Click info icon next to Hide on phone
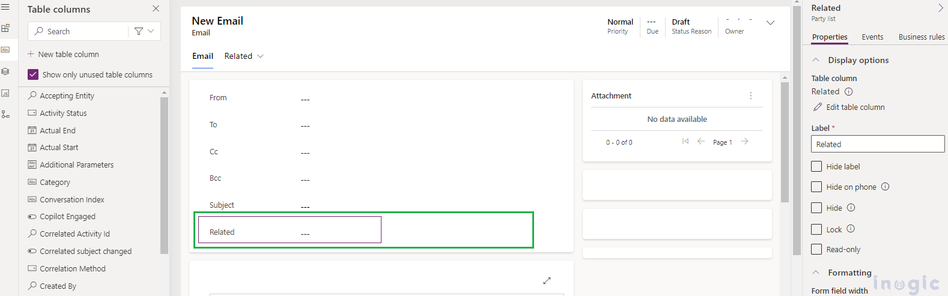948x296 pixels. pyautogui.click(x=885, y=187)
